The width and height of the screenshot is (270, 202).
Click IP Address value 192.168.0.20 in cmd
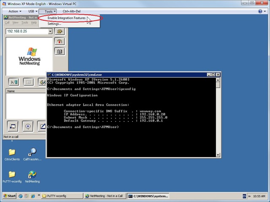[x=152, y=114]
